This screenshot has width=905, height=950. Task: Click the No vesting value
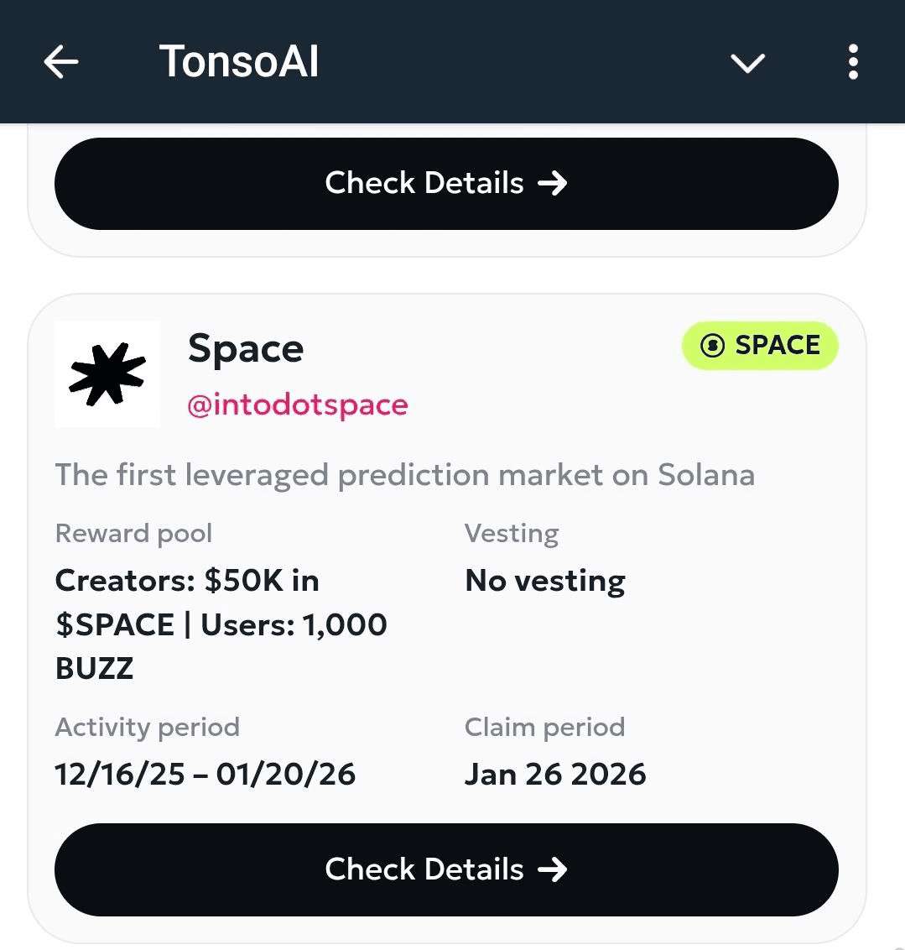click(x=545, y=581)
